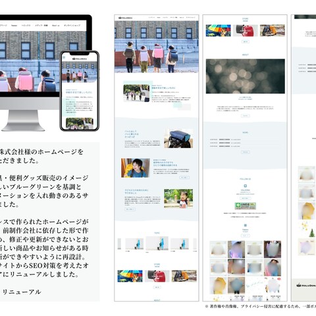Open トピックス in the desktop monitor navigation
316x316 pixels.
26,26
